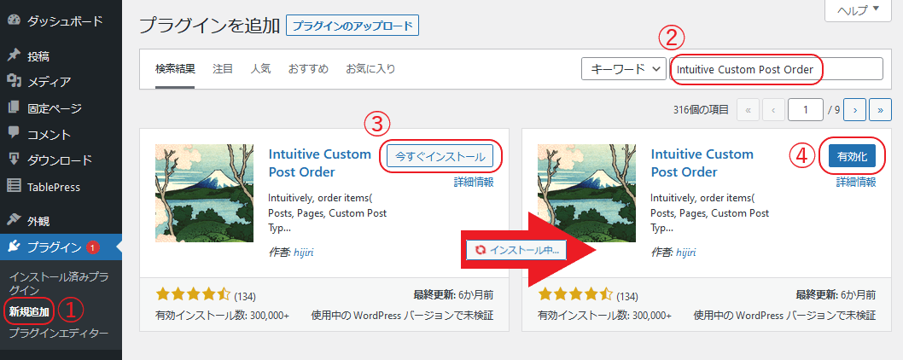
Task: Click the Comments speech bubble icon
Action: [x=14, y=133]
